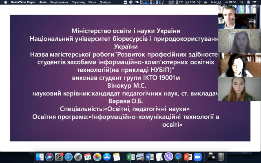Open Siri from the menu bar
261x163 pixels.
(248, 2)
